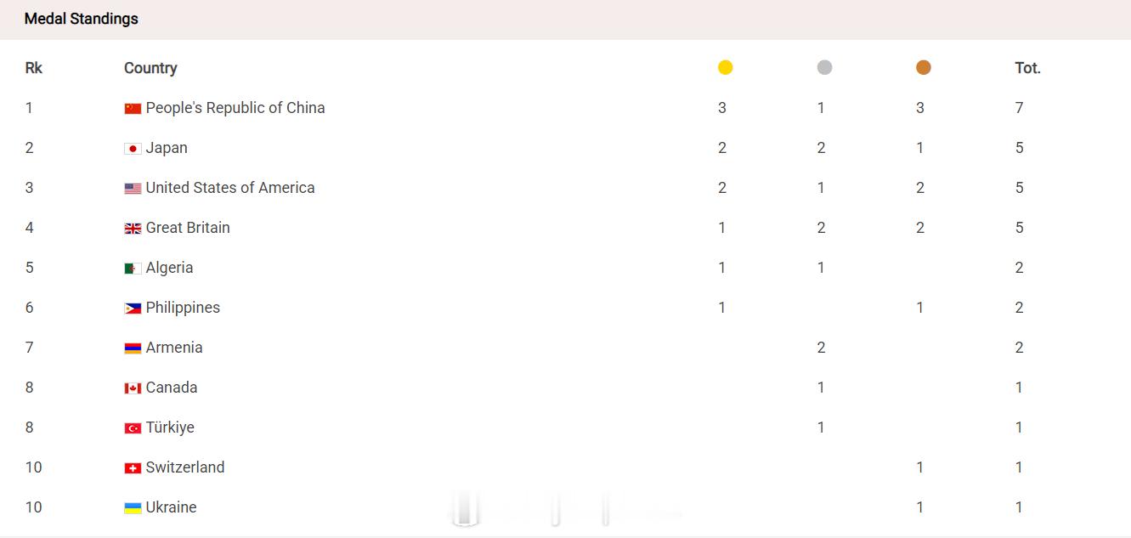Open the United States of America link
Screen dimensions: 1131x538
[x=230, y=188]
